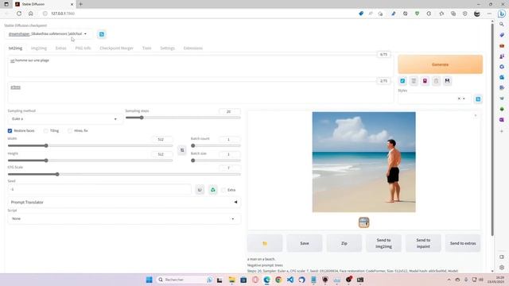Reload the page in the browser
The height and width of the screenshot is (286, 509).
[x=19, y=14]
